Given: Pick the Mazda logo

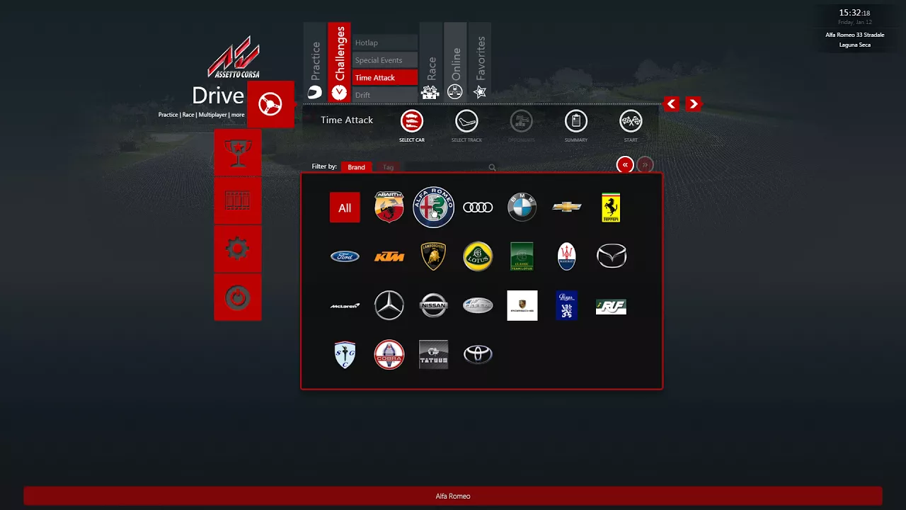Looking at the screenshot, I should 612,256.
